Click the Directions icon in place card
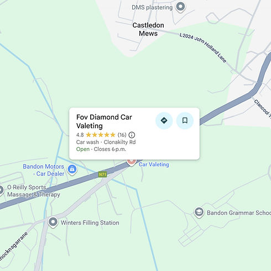Image resolution: width=271 pixels, height=271 pixels. tap(164, 121)
